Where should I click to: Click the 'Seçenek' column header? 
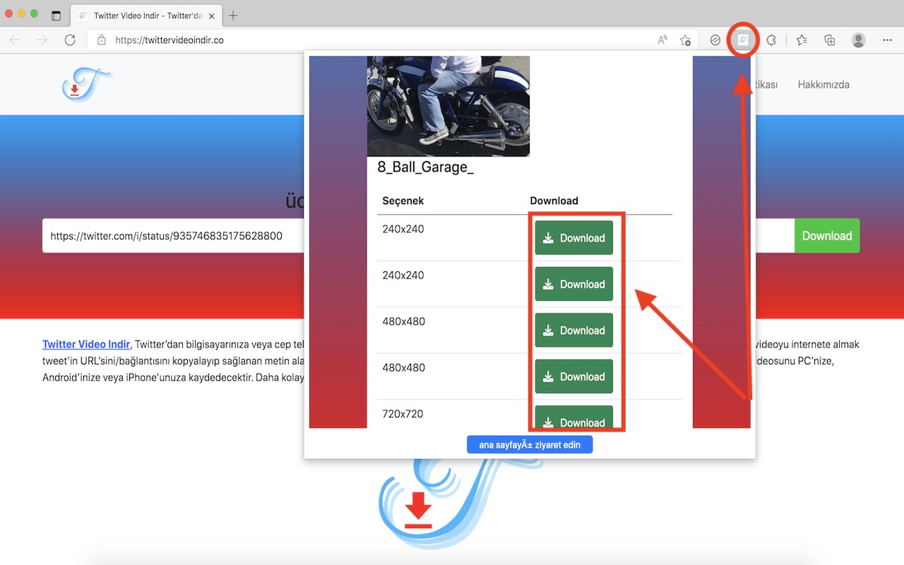point(403,201)
